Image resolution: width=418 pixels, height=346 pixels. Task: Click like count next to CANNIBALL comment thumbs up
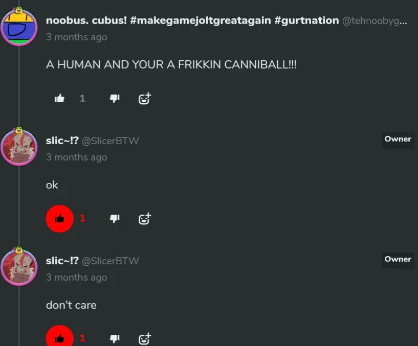(82, 99)
